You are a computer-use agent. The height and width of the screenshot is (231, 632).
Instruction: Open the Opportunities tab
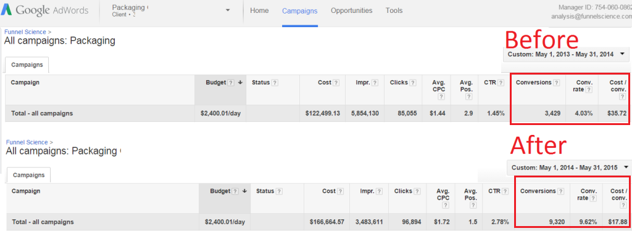pos(351,10)
